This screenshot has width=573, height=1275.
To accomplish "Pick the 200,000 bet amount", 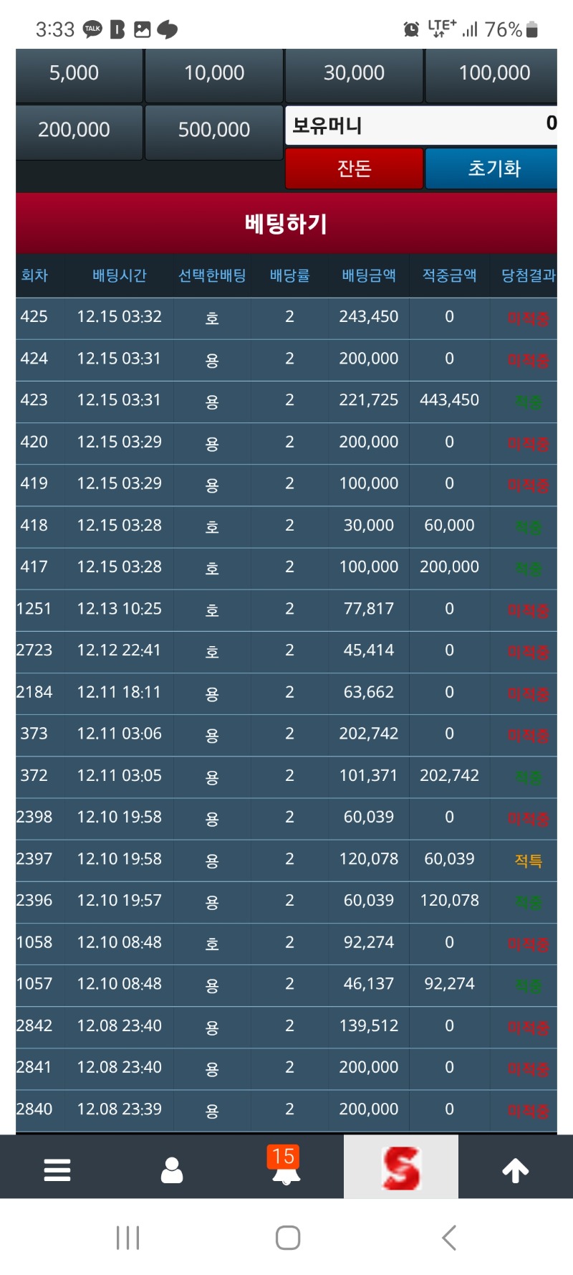I will (74, 130).
